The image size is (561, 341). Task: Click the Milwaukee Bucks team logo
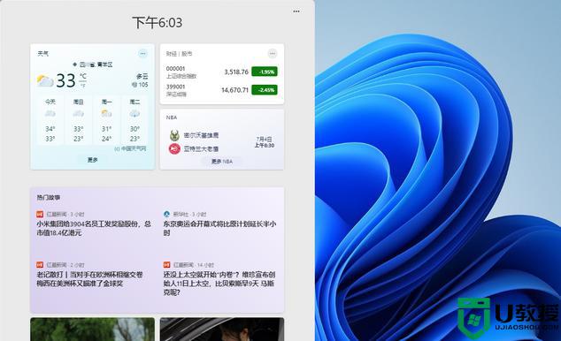tap(174, 135)
